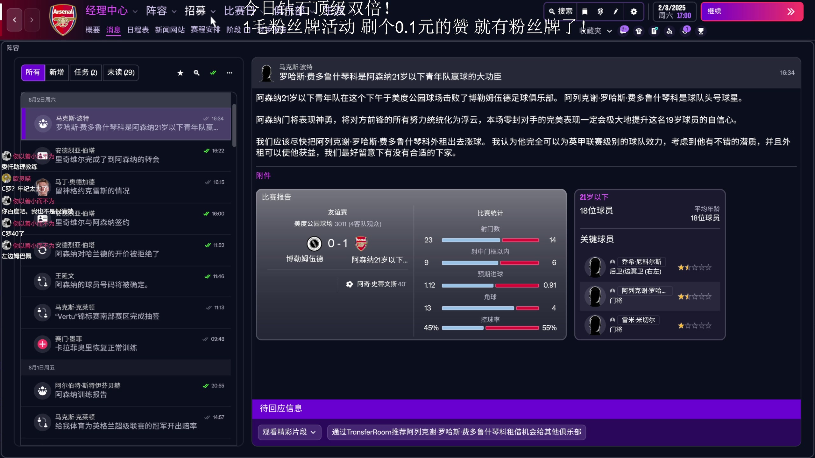The height and width of the screenshot is (458, 815).
Task: Open the trophy competitions icon
Action: (701, 31)
